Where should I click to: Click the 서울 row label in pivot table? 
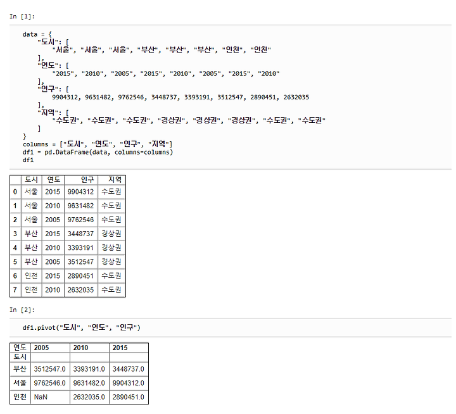(x=20, y=383)
